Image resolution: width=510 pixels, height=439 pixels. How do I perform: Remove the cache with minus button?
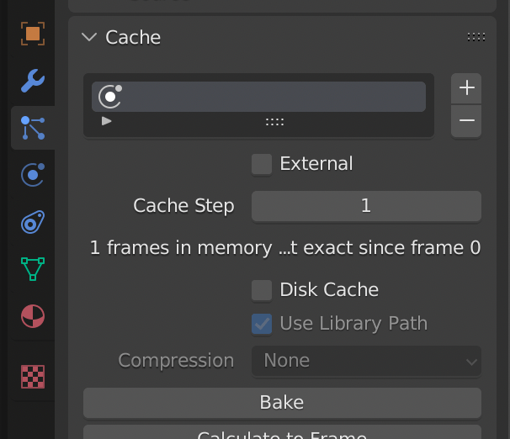tap(466, 121)
